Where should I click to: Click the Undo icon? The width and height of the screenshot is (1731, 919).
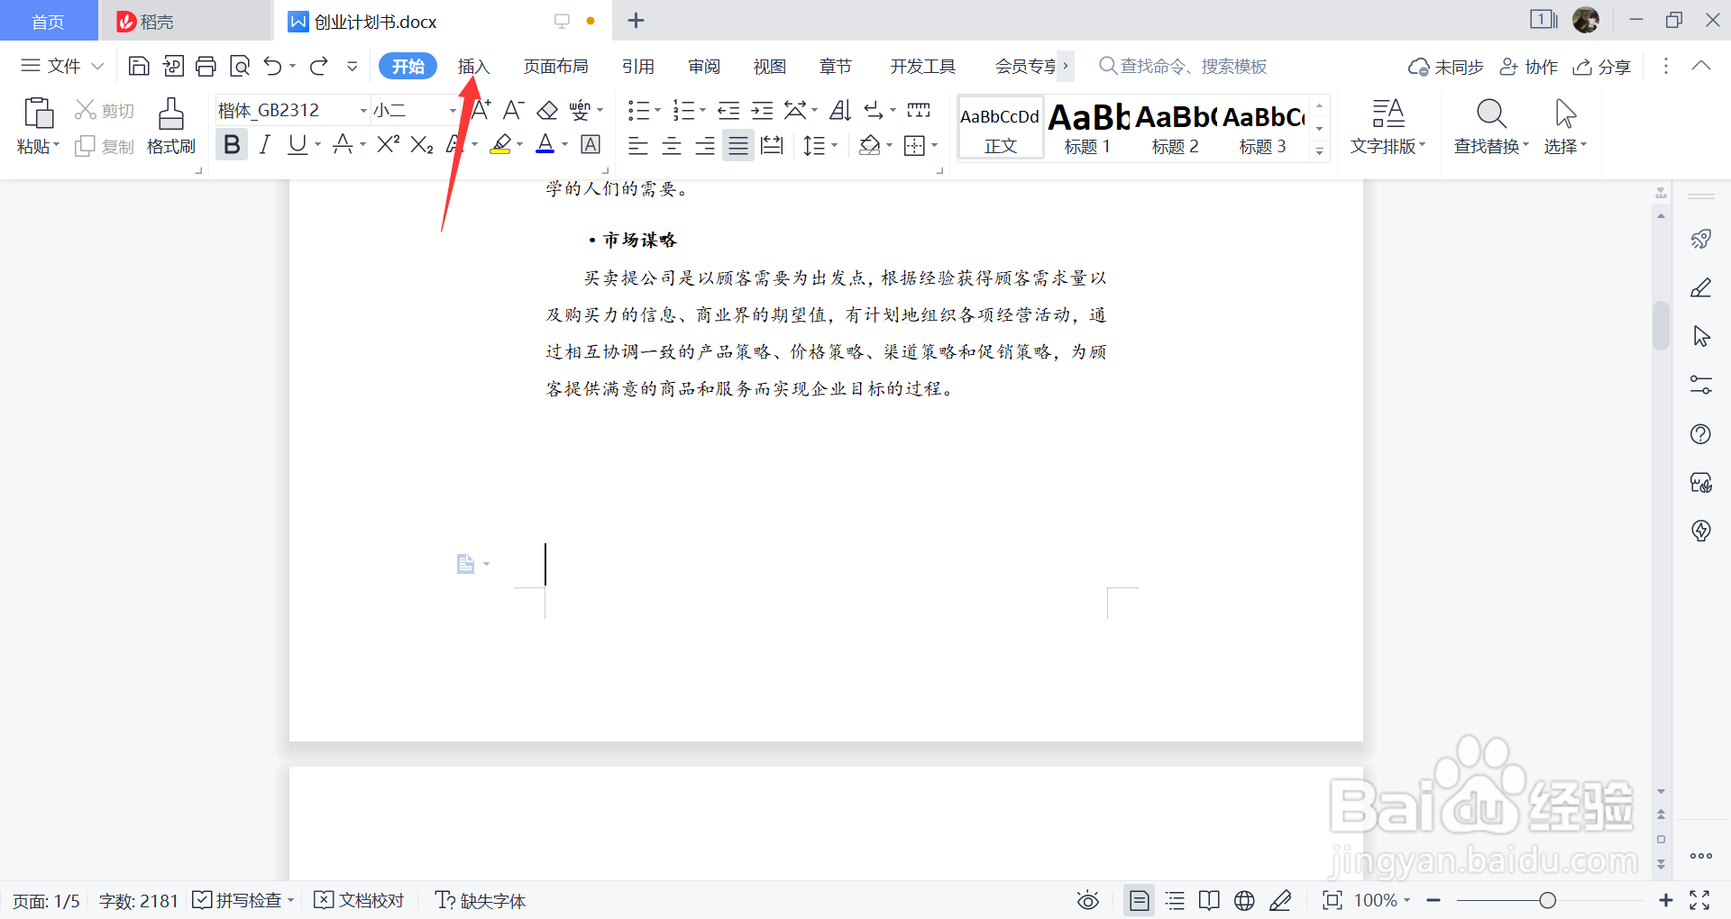click(x=272, y=65)
